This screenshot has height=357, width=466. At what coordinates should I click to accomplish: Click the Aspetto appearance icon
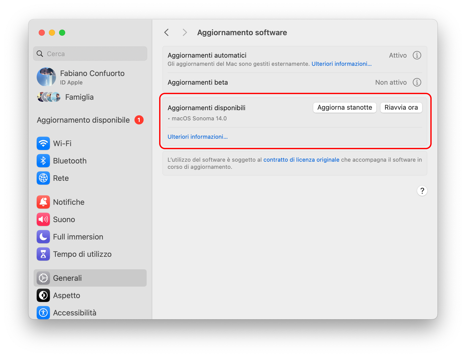[x=43, y=295]
